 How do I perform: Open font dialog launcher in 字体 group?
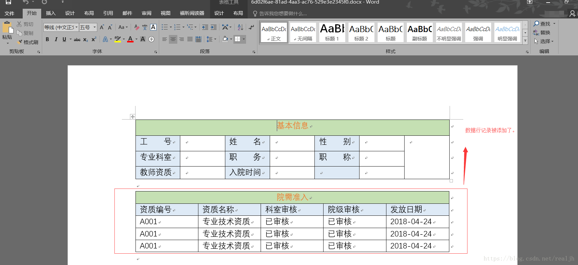[156, 52]
